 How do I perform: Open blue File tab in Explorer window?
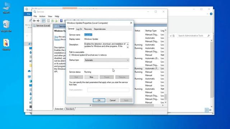[x=28, y=14]
